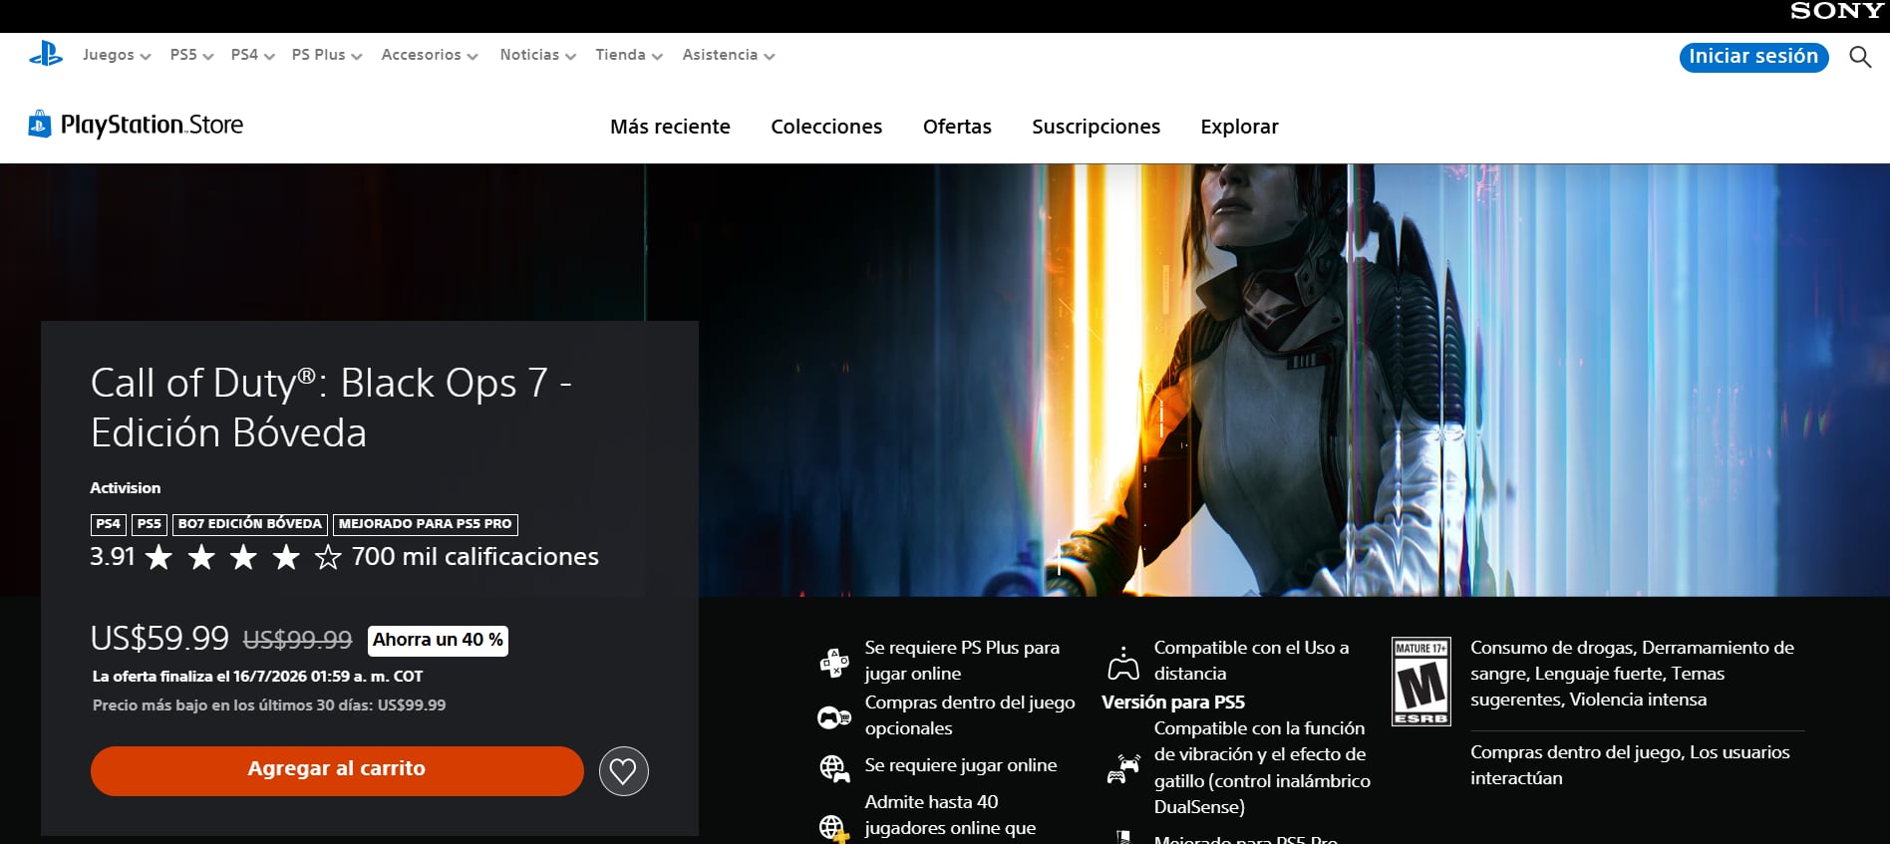
Task: Click the PS Plus required icon
Action: tap(833, 662)
